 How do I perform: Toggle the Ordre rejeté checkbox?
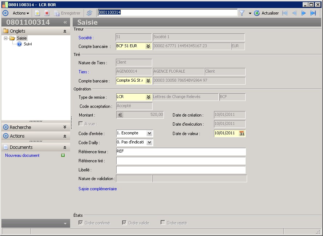click(x=163, y=223)
